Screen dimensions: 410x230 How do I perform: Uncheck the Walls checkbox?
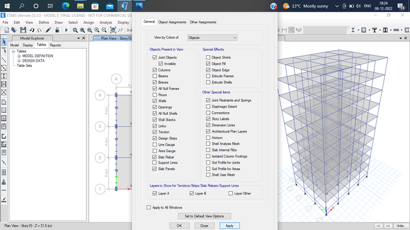tap(155, 101)
